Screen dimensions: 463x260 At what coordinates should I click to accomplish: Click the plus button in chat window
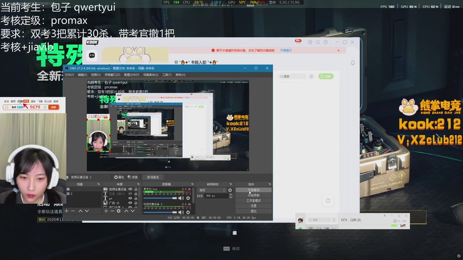click(x=334, y=220)
